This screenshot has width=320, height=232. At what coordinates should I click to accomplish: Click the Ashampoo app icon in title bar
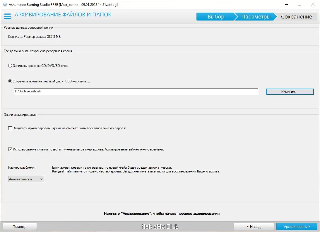click(x=5, y=4)
